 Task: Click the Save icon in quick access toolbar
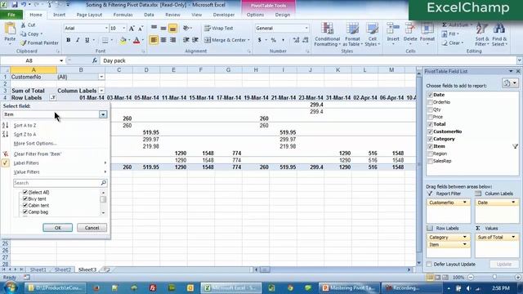[15, 5]
